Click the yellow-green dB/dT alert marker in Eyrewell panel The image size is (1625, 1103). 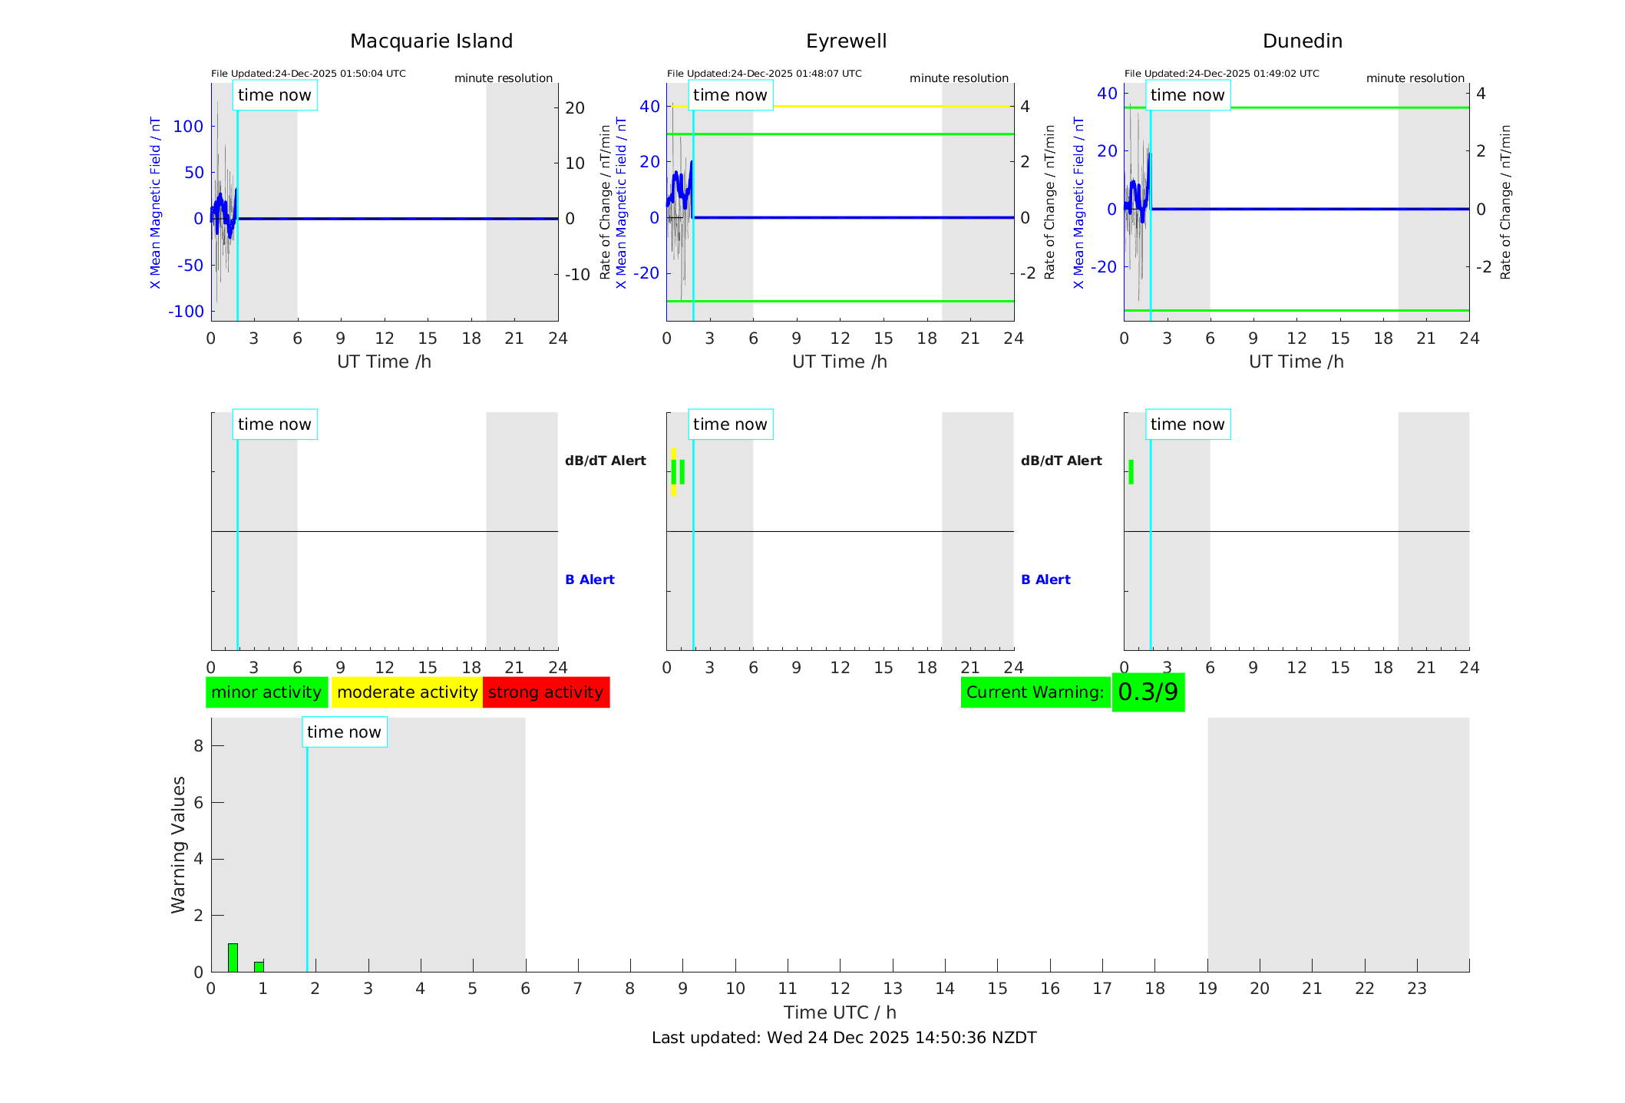673,472
